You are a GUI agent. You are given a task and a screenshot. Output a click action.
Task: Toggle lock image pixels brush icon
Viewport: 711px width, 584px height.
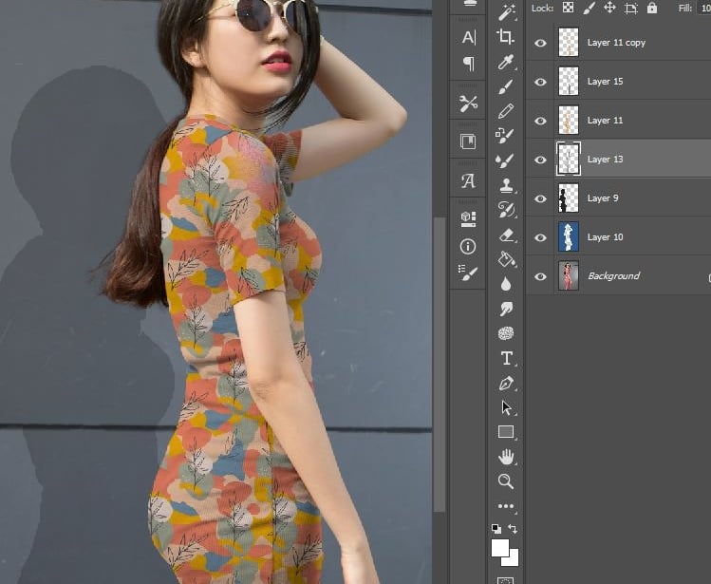pos(589,8)
